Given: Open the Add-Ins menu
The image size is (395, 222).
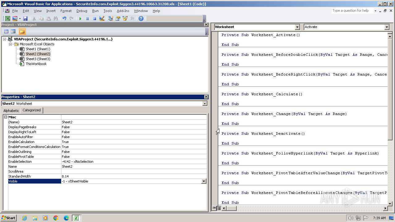Looking at the screenshot, I should pyautogui.click(x=123, y=11).
